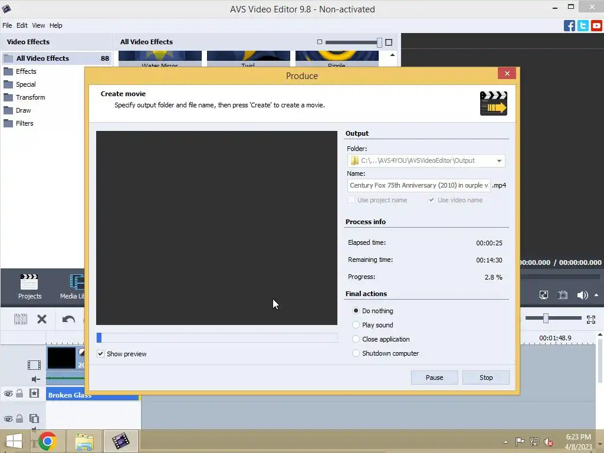The height and width of the screenshot is (453, 604).
Task: Click the undo arrow in timeline toolbar
Action: click(68, 319)
